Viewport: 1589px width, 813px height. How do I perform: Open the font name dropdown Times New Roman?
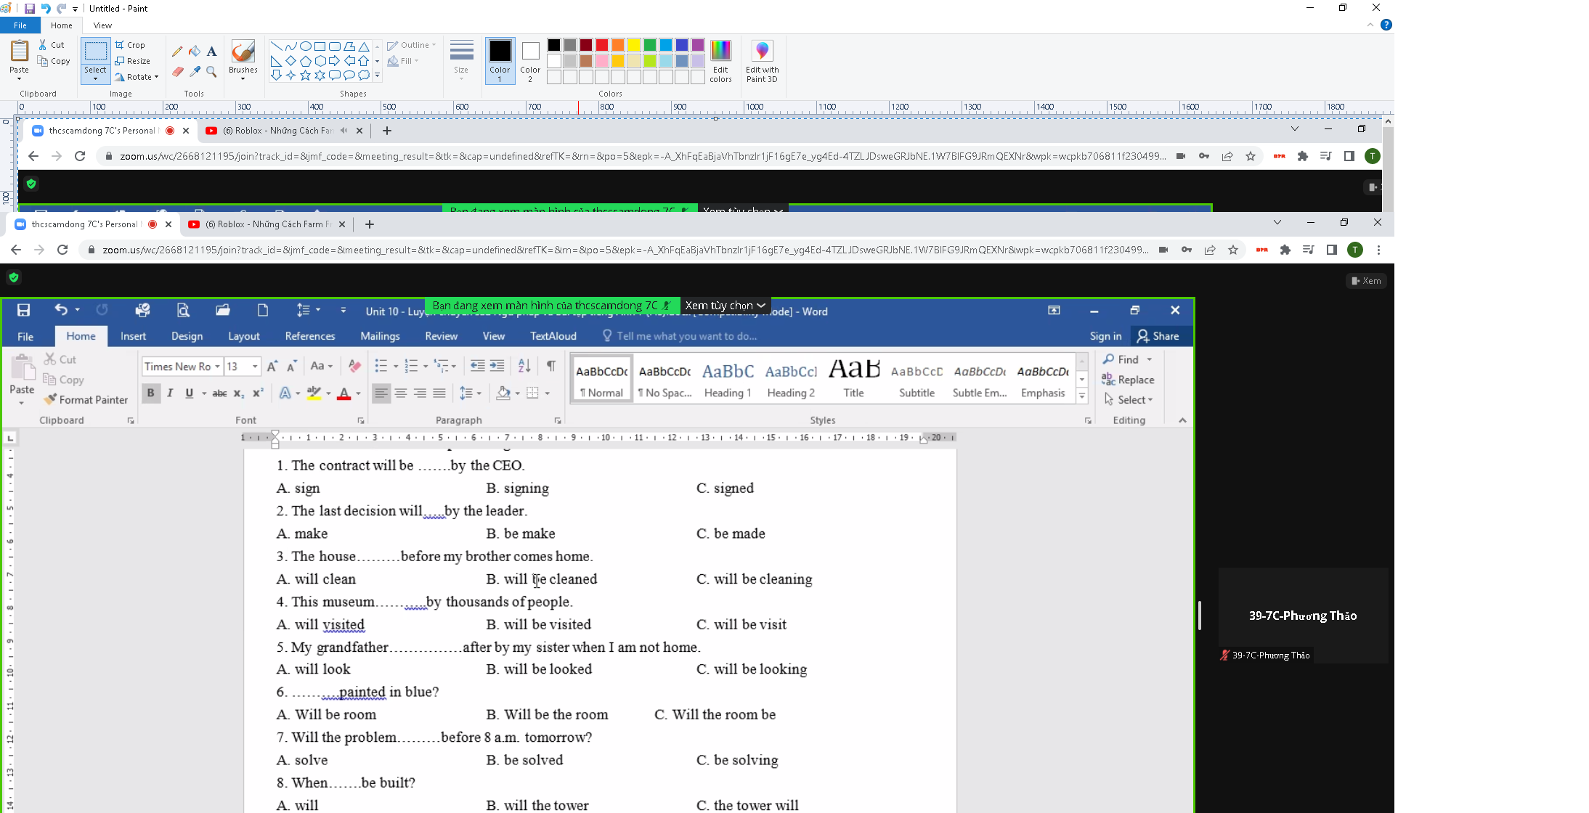(x=217, y=367)
